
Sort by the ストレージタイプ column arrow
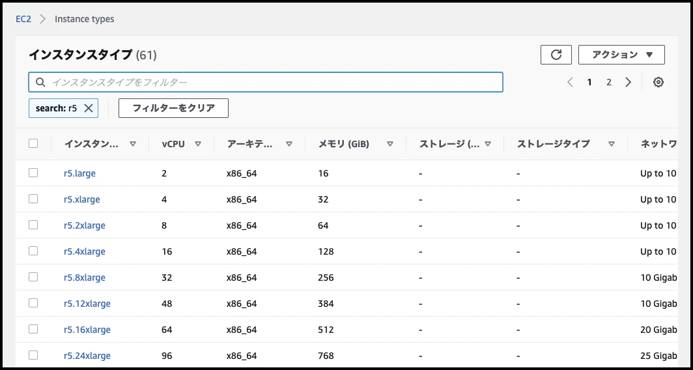tap(612, 144)
